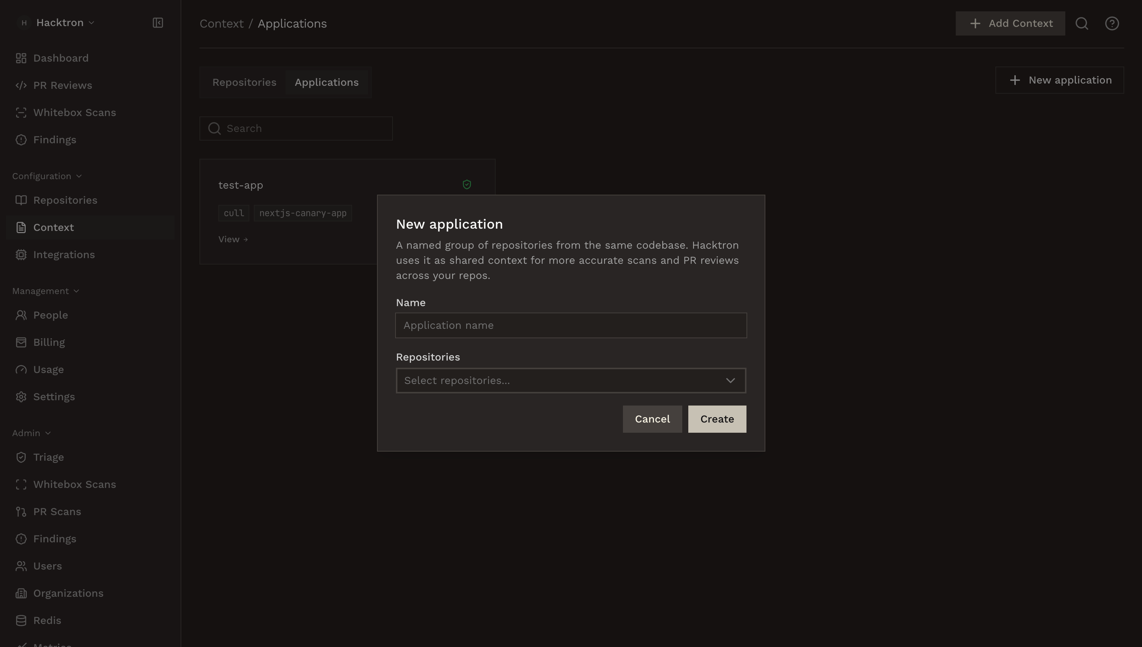Click the Triage shield icon

click(x=21, y=457)
